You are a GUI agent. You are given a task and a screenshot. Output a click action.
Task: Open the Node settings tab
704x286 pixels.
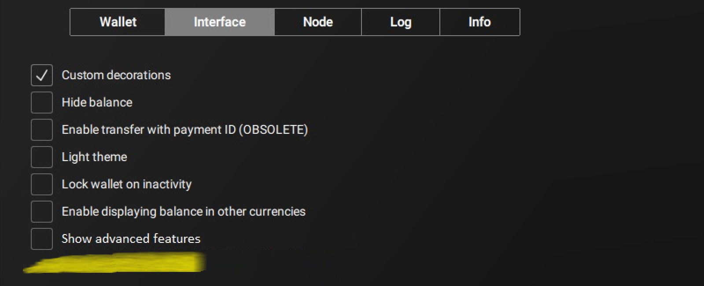click(x=317, y=22)
